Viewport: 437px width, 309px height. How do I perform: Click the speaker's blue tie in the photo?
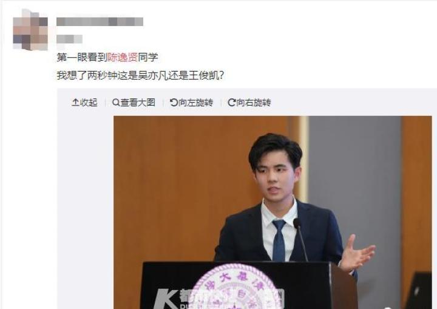coord(279,240)
